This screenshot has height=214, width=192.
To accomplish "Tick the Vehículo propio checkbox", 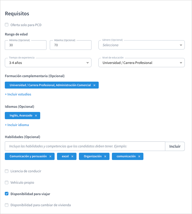I will [x=7, y=182].
